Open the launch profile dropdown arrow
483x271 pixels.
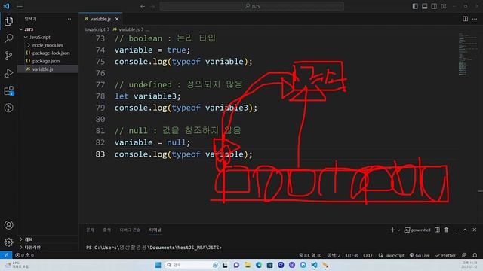coord(398,230)
